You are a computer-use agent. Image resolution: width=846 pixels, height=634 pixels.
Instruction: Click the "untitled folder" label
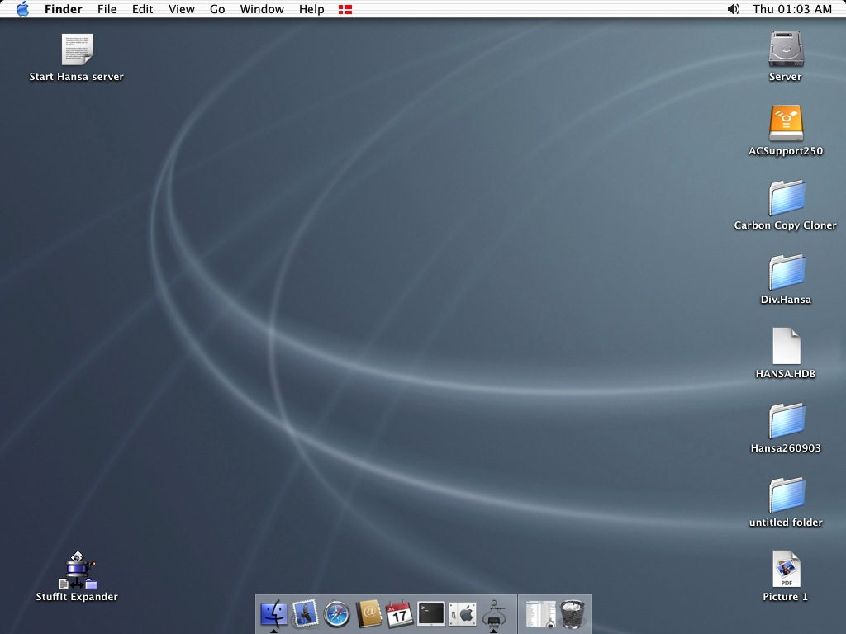786,523
